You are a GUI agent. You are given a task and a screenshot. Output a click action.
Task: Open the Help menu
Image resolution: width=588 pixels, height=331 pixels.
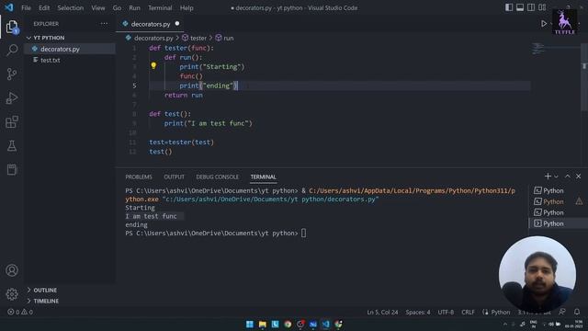187,7
